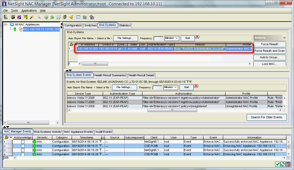
Task: Click Search For Older Events button
Action: point(267,117)
